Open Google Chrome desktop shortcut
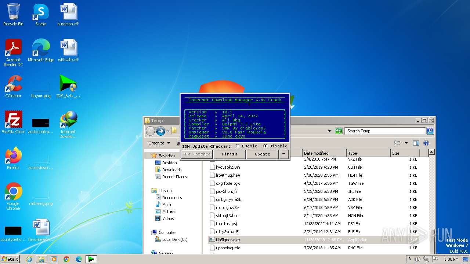 [x=13, y=197]
